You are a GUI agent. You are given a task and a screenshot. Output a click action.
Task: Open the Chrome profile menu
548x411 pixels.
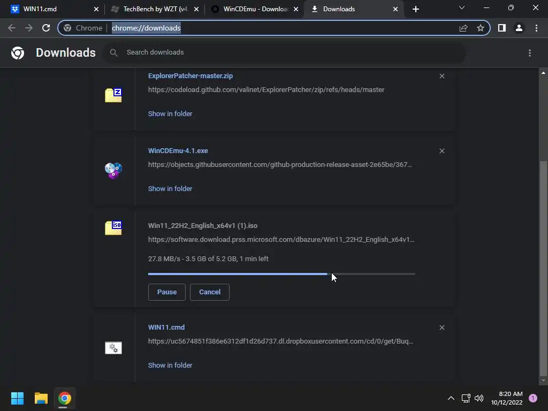point(519,28)
